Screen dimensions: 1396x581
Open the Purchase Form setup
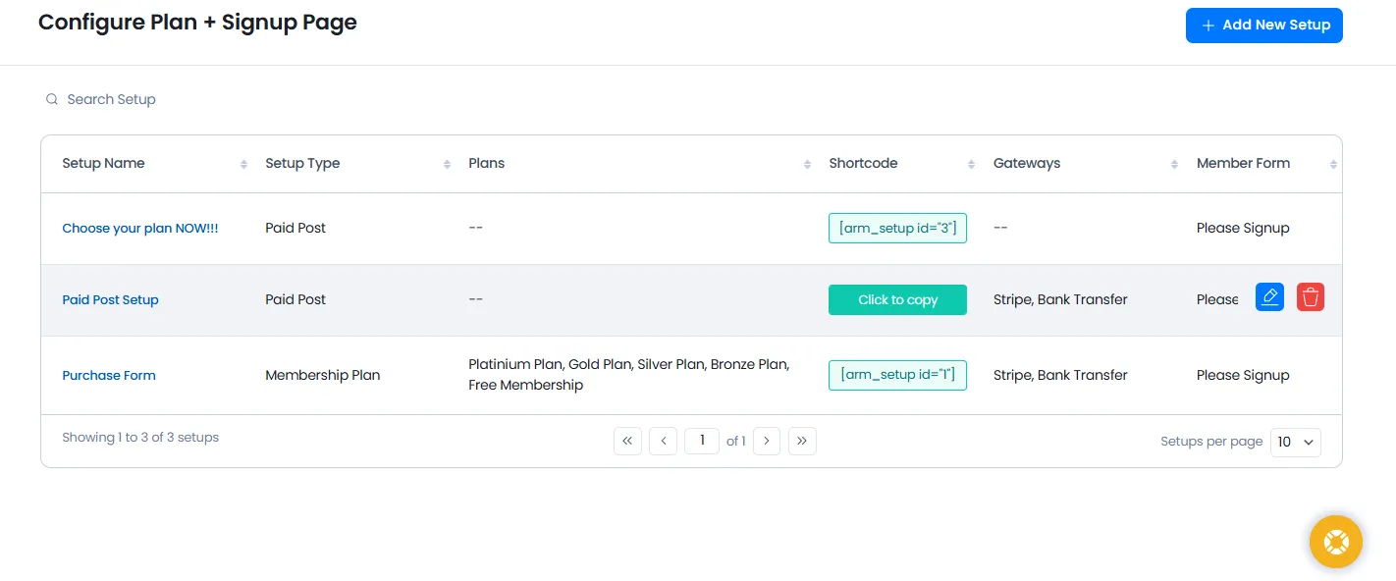coord(109,375)
